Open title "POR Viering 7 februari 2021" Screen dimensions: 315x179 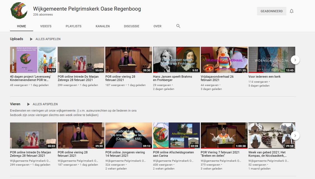220,154
